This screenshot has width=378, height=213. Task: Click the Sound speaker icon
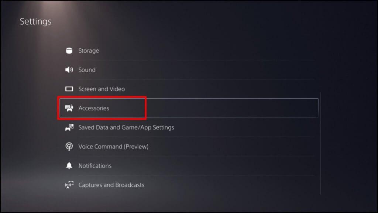(x=69, y=70)
